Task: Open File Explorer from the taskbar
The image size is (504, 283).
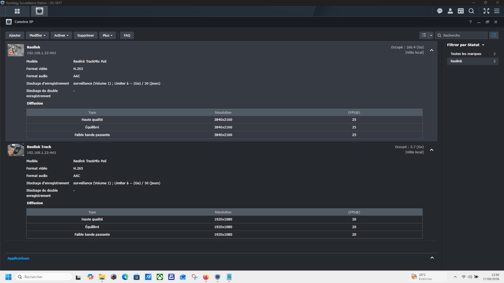Action: 102,277
